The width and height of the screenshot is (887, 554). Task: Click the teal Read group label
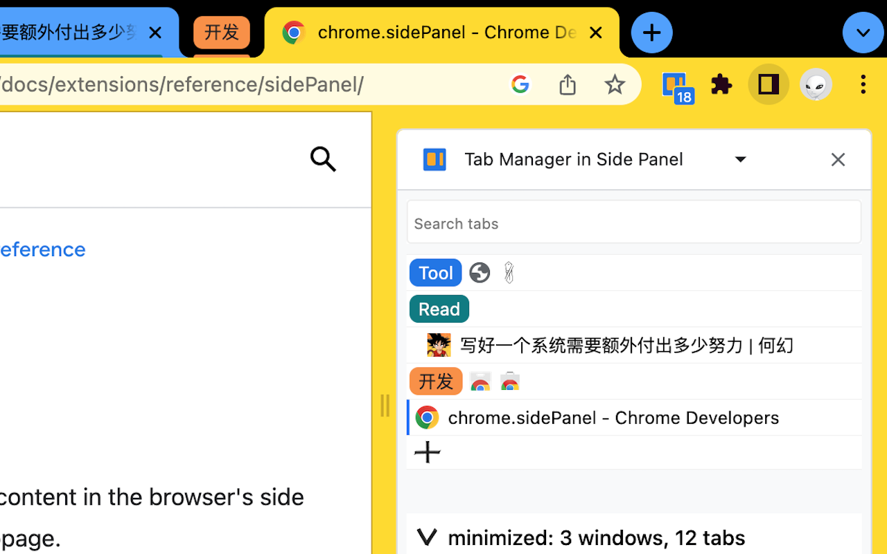(x=439, y=308)
